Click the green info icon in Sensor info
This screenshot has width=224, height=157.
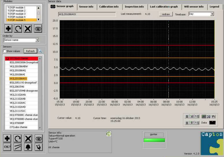[x=109, y=134]
